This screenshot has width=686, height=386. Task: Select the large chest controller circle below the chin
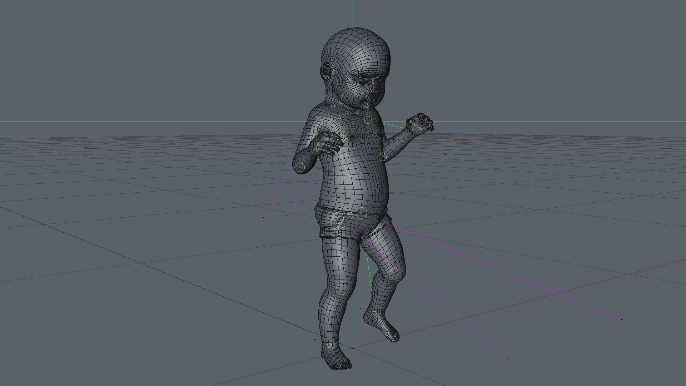tap(368, 120)
